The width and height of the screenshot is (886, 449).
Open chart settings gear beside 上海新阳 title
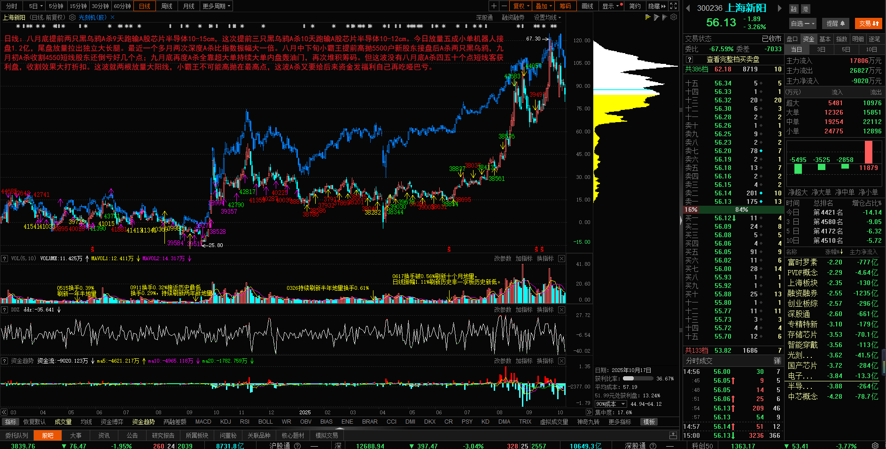72,17
